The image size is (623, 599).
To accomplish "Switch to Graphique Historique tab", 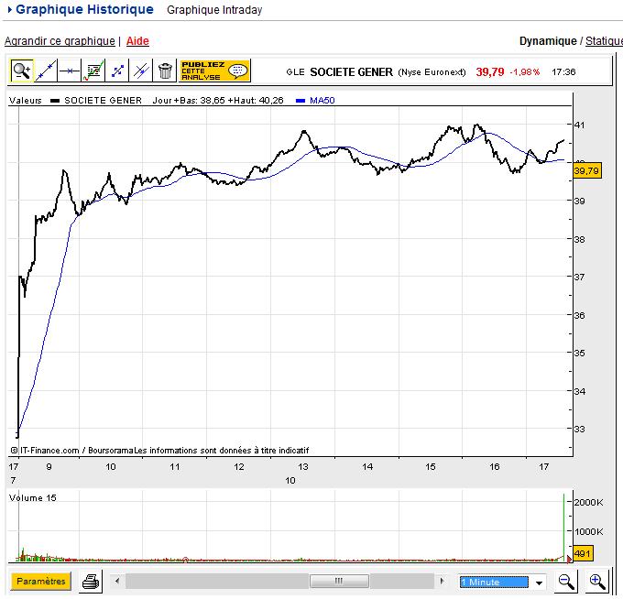I will 84,9.
